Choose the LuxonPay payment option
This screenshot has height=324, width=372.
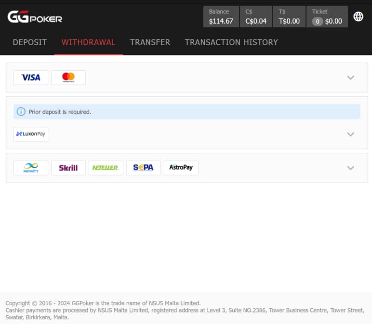pos(31,134)
